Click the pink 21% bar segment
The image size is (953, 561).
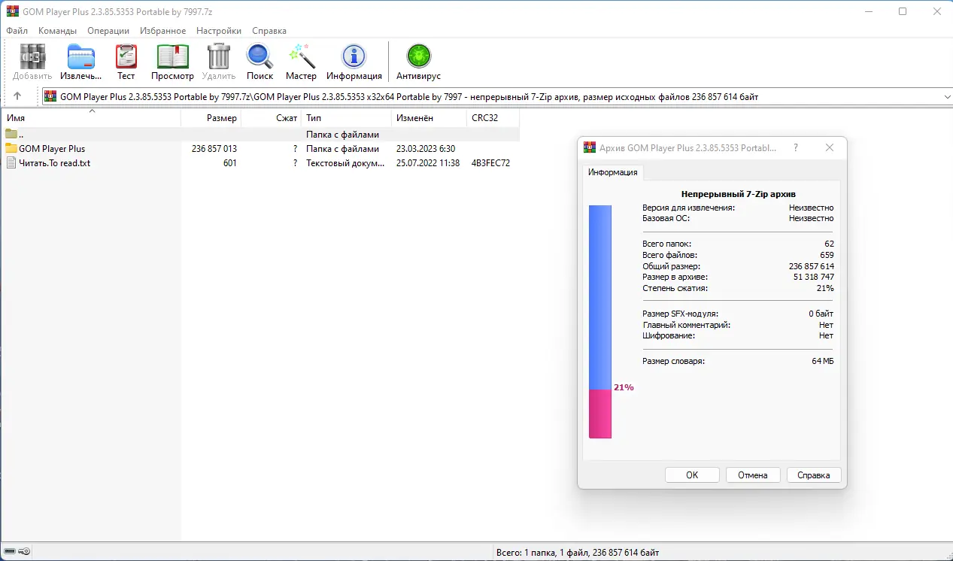[600, 414]
